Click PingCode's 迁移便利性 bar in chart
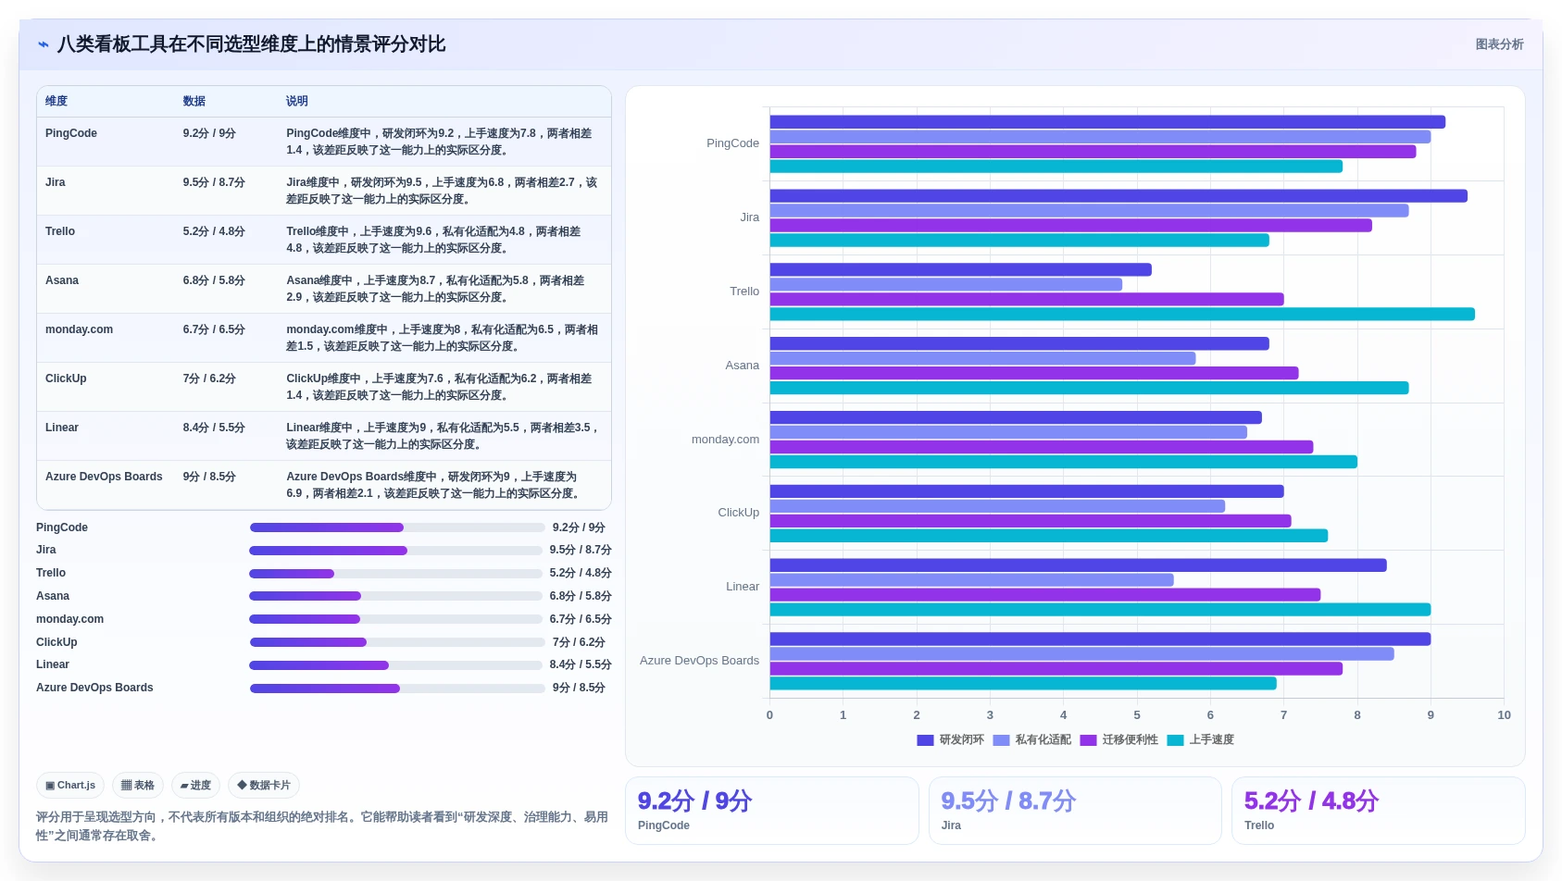The height and width of the screenshot is (881, 1562). click(x=1093, y=152)
